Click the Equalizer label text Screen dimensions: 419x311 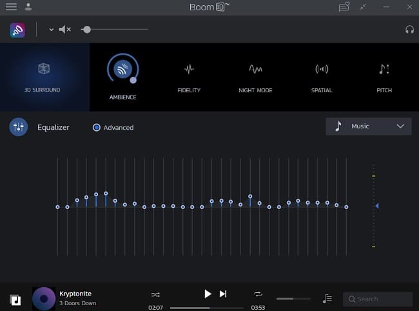coord(54,127)
